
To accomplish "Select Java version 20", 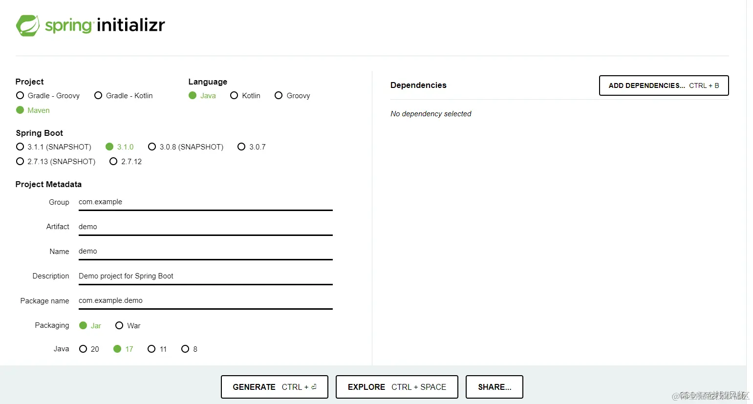I will [x=89, y=349].
